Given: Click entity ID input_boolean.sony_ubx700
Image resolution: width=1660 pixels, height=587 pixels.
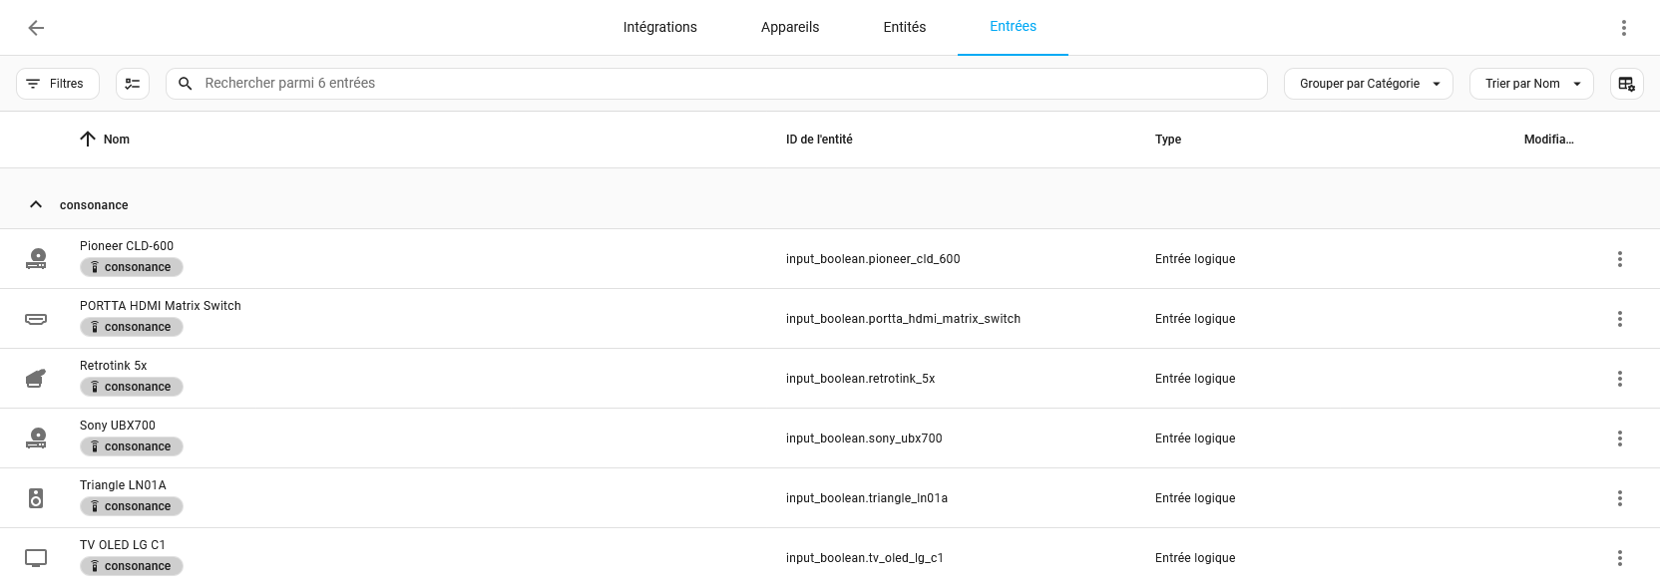Looking at the screenshot, I should (864, 439).
